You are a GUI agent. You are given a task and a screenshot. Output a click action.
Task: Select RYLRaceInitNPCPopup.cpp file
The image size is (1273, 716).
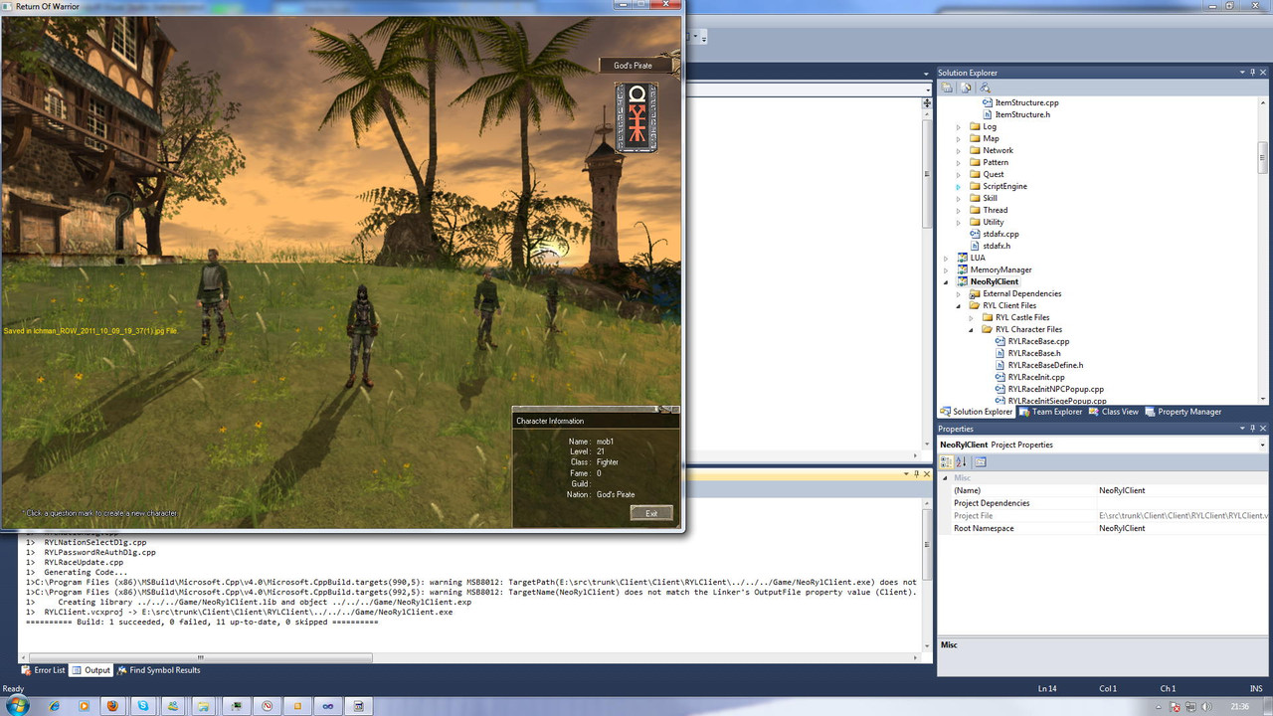(1055, 389)
